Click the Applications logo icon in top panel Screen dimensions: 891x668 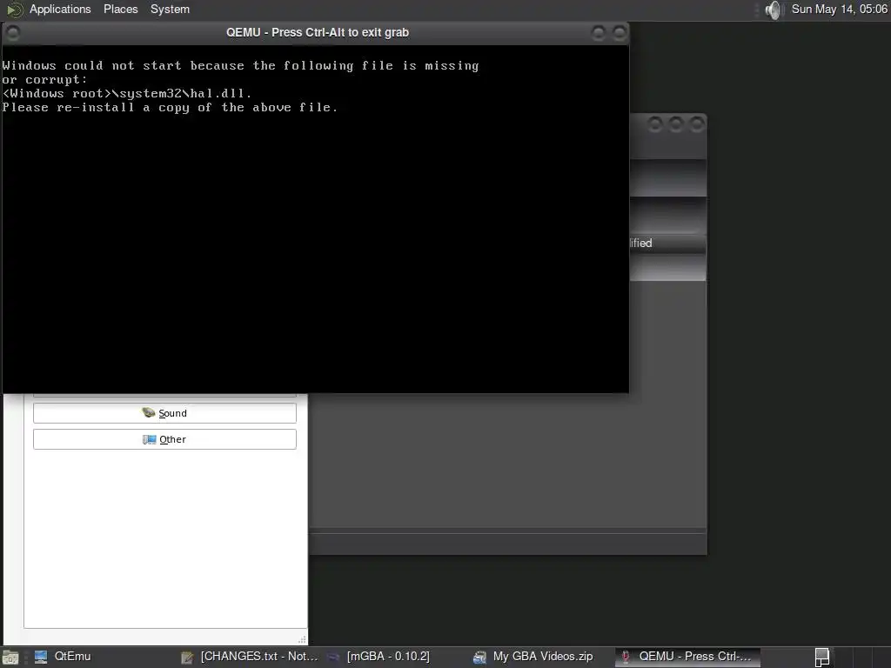pos(14,10)
